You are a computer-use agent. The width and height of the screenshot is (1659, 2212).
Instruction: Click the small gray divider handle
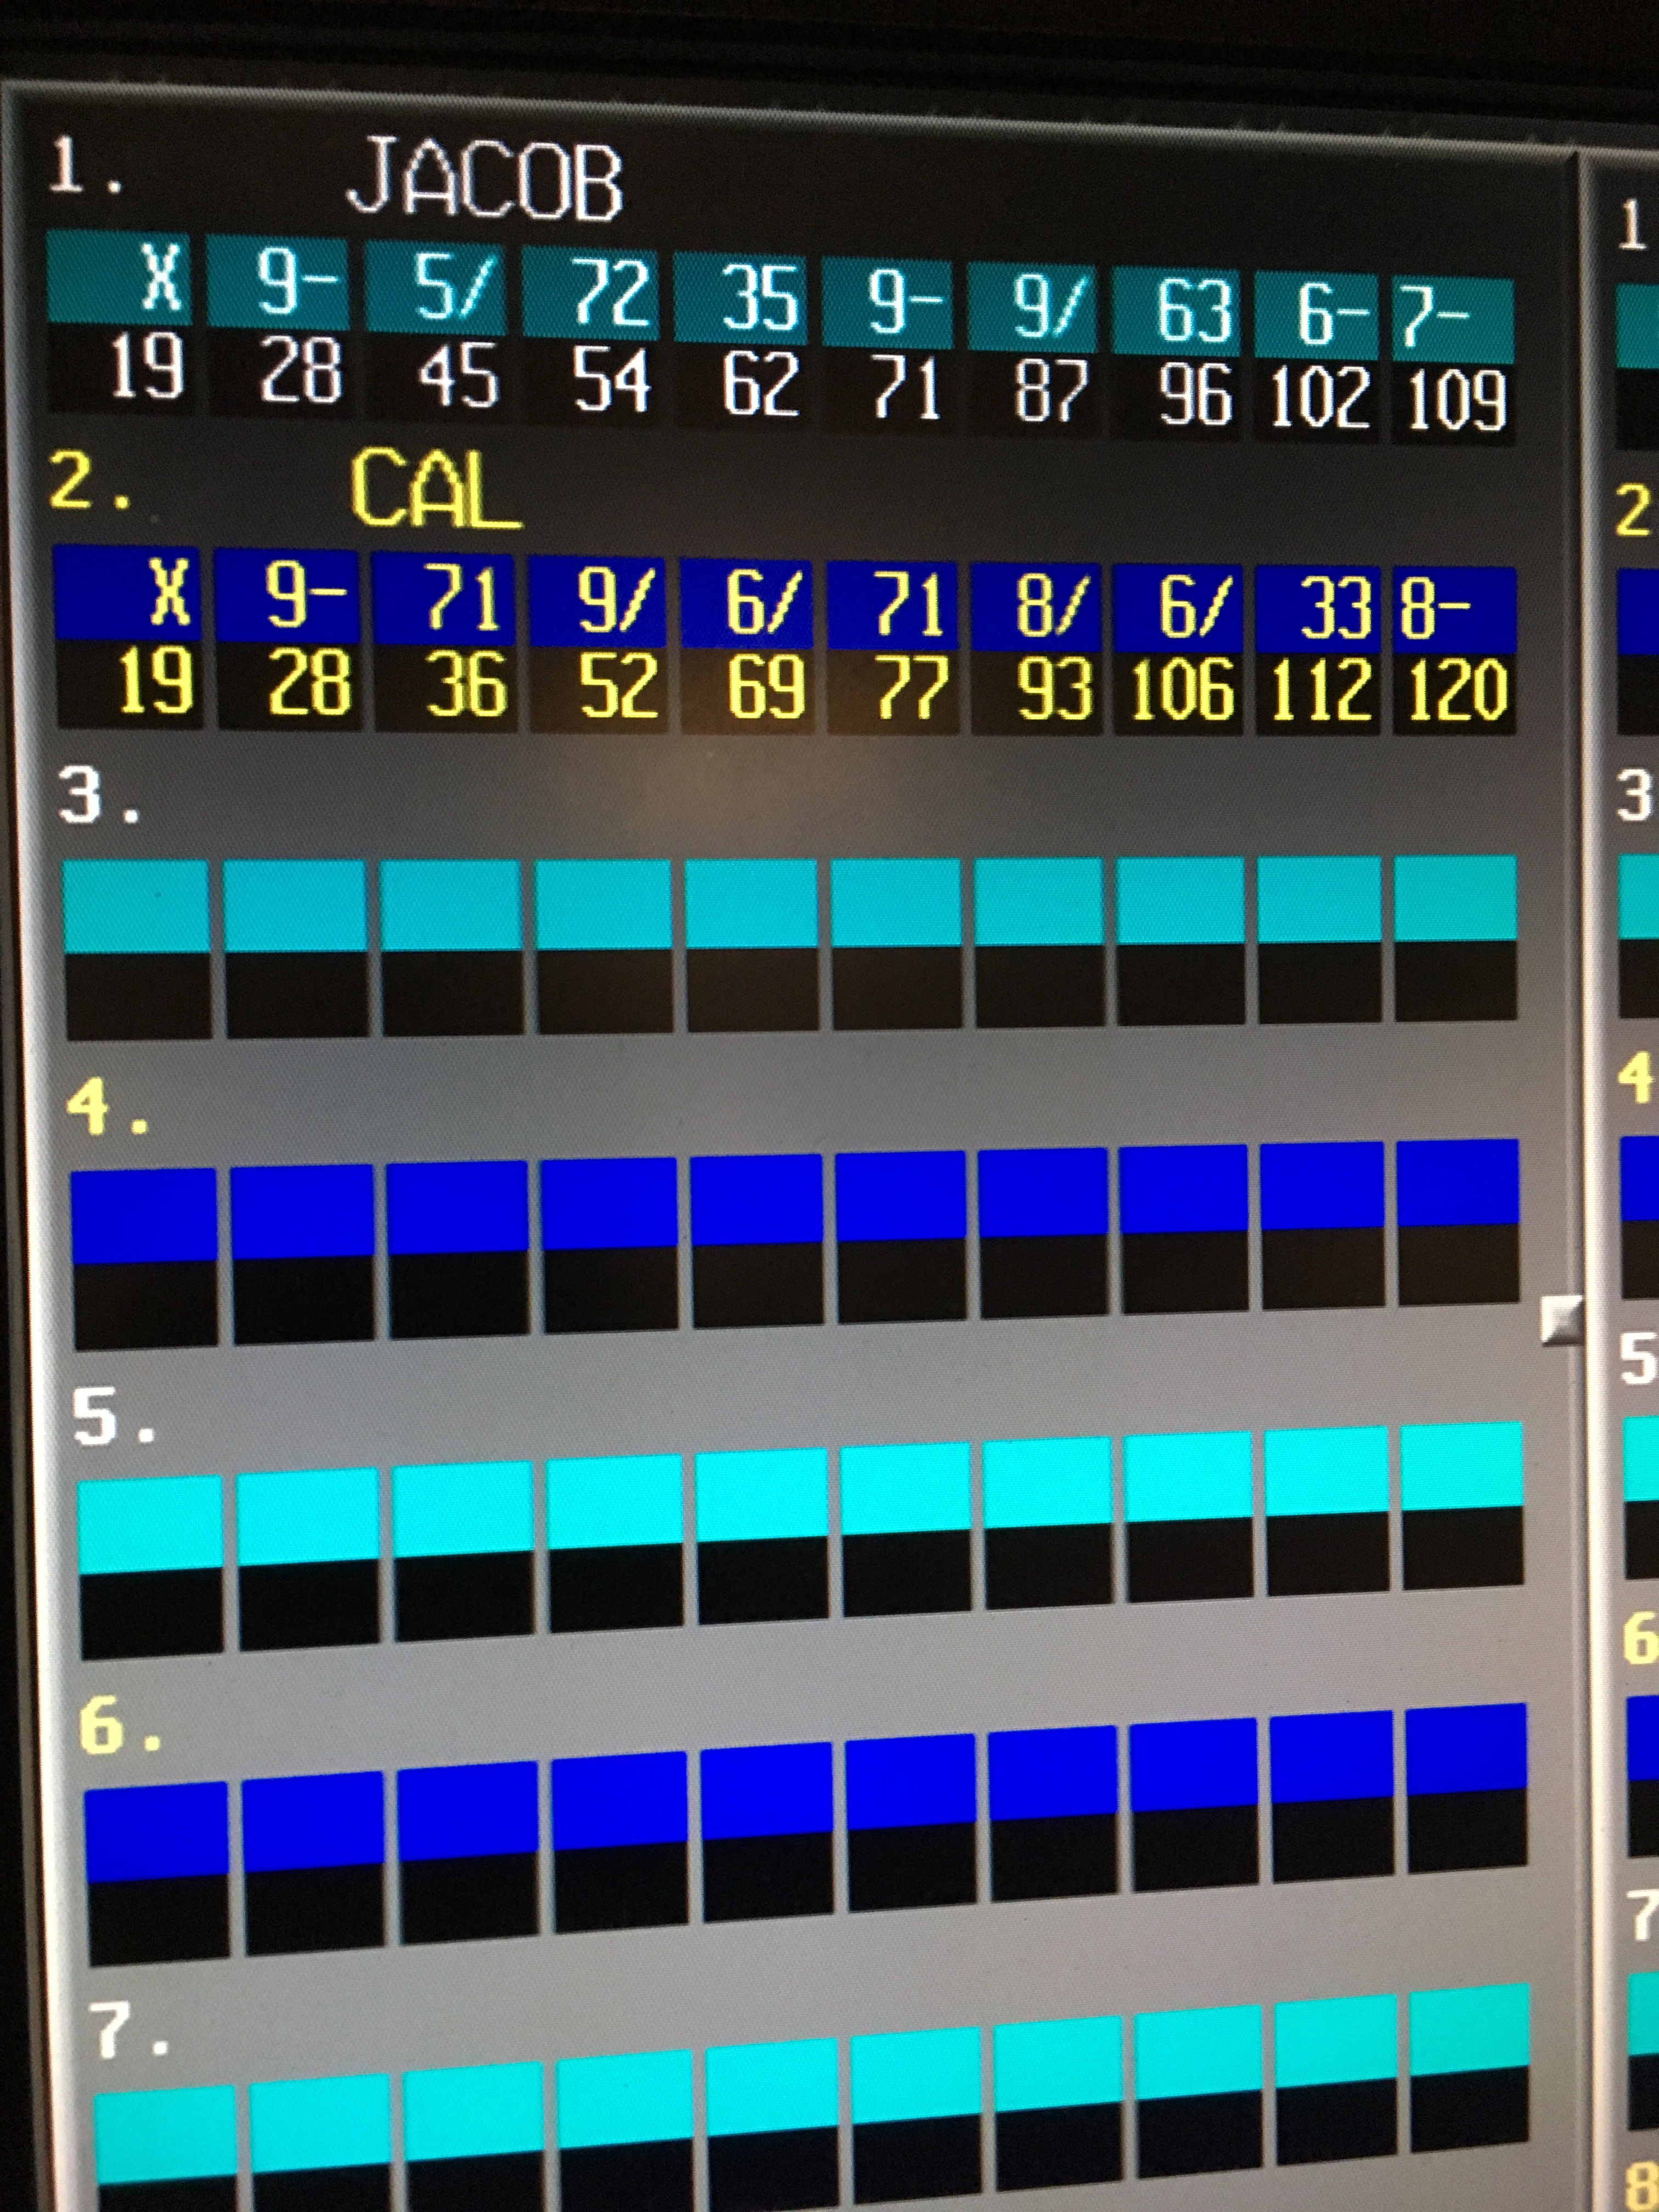(1561, 1320)
